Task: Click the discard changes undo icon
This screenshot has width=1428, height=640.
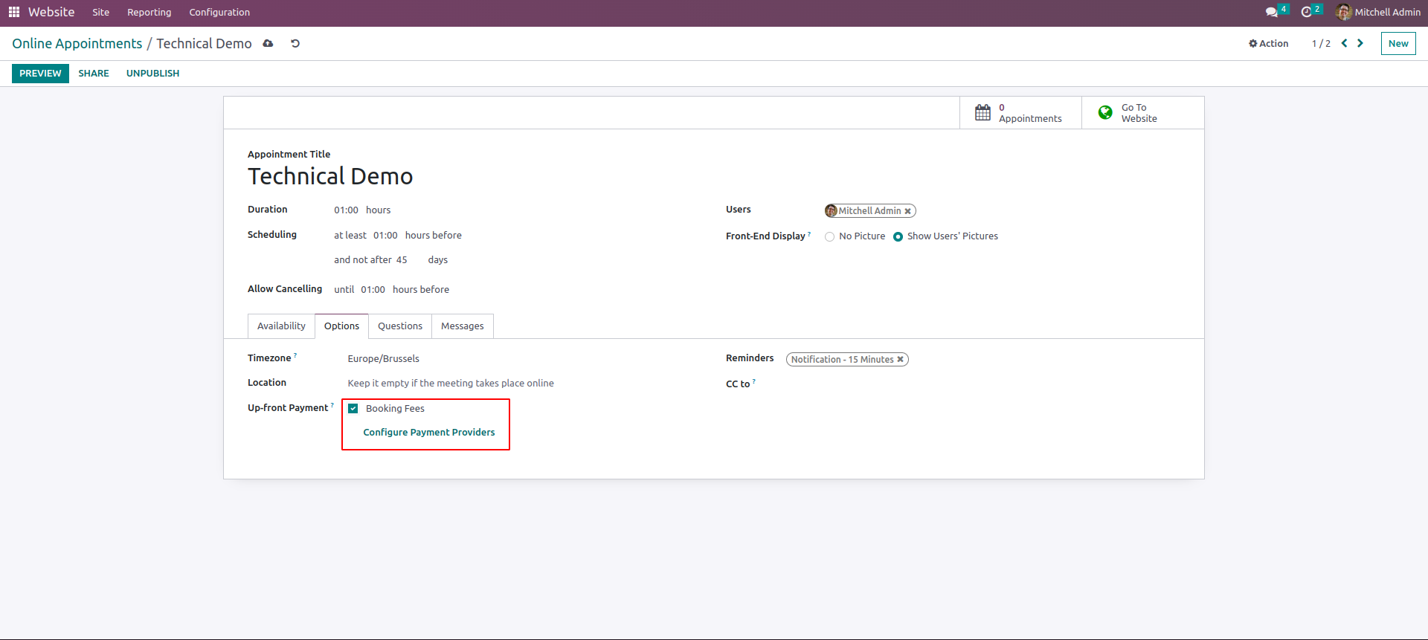Action: (x=295, y=44)
